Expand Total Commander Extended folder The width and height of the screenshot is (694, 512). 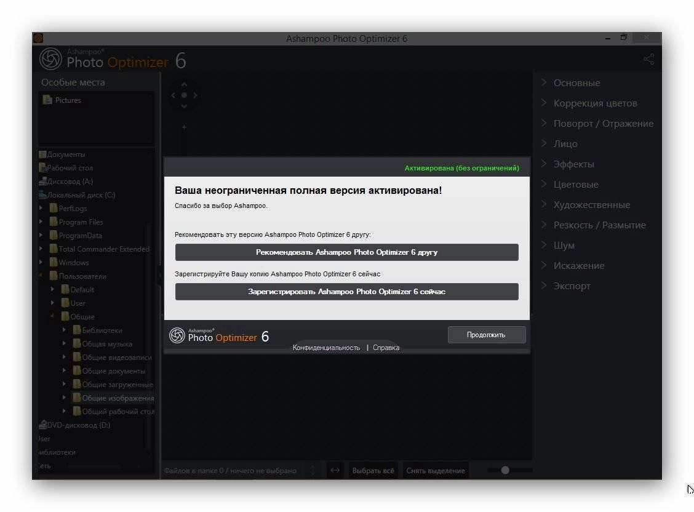pos(41,249)
